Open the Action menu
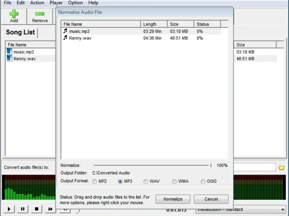Screen dimensions: 289x216 tap(37, 3)
